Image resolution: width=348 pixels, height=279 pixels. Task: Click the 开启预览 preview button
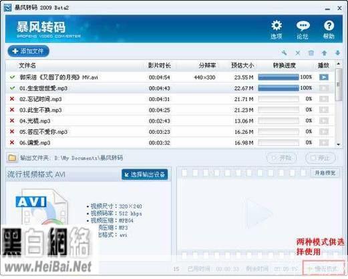pyautogui.click(x=325, y=172)
